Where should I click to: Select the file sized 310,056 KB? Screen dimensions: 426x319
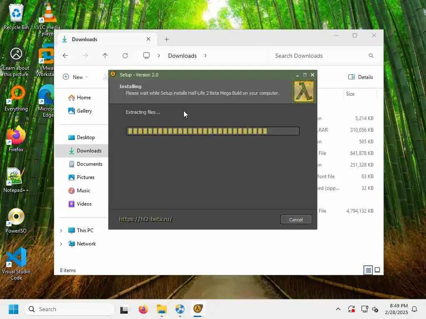point(362,130)
